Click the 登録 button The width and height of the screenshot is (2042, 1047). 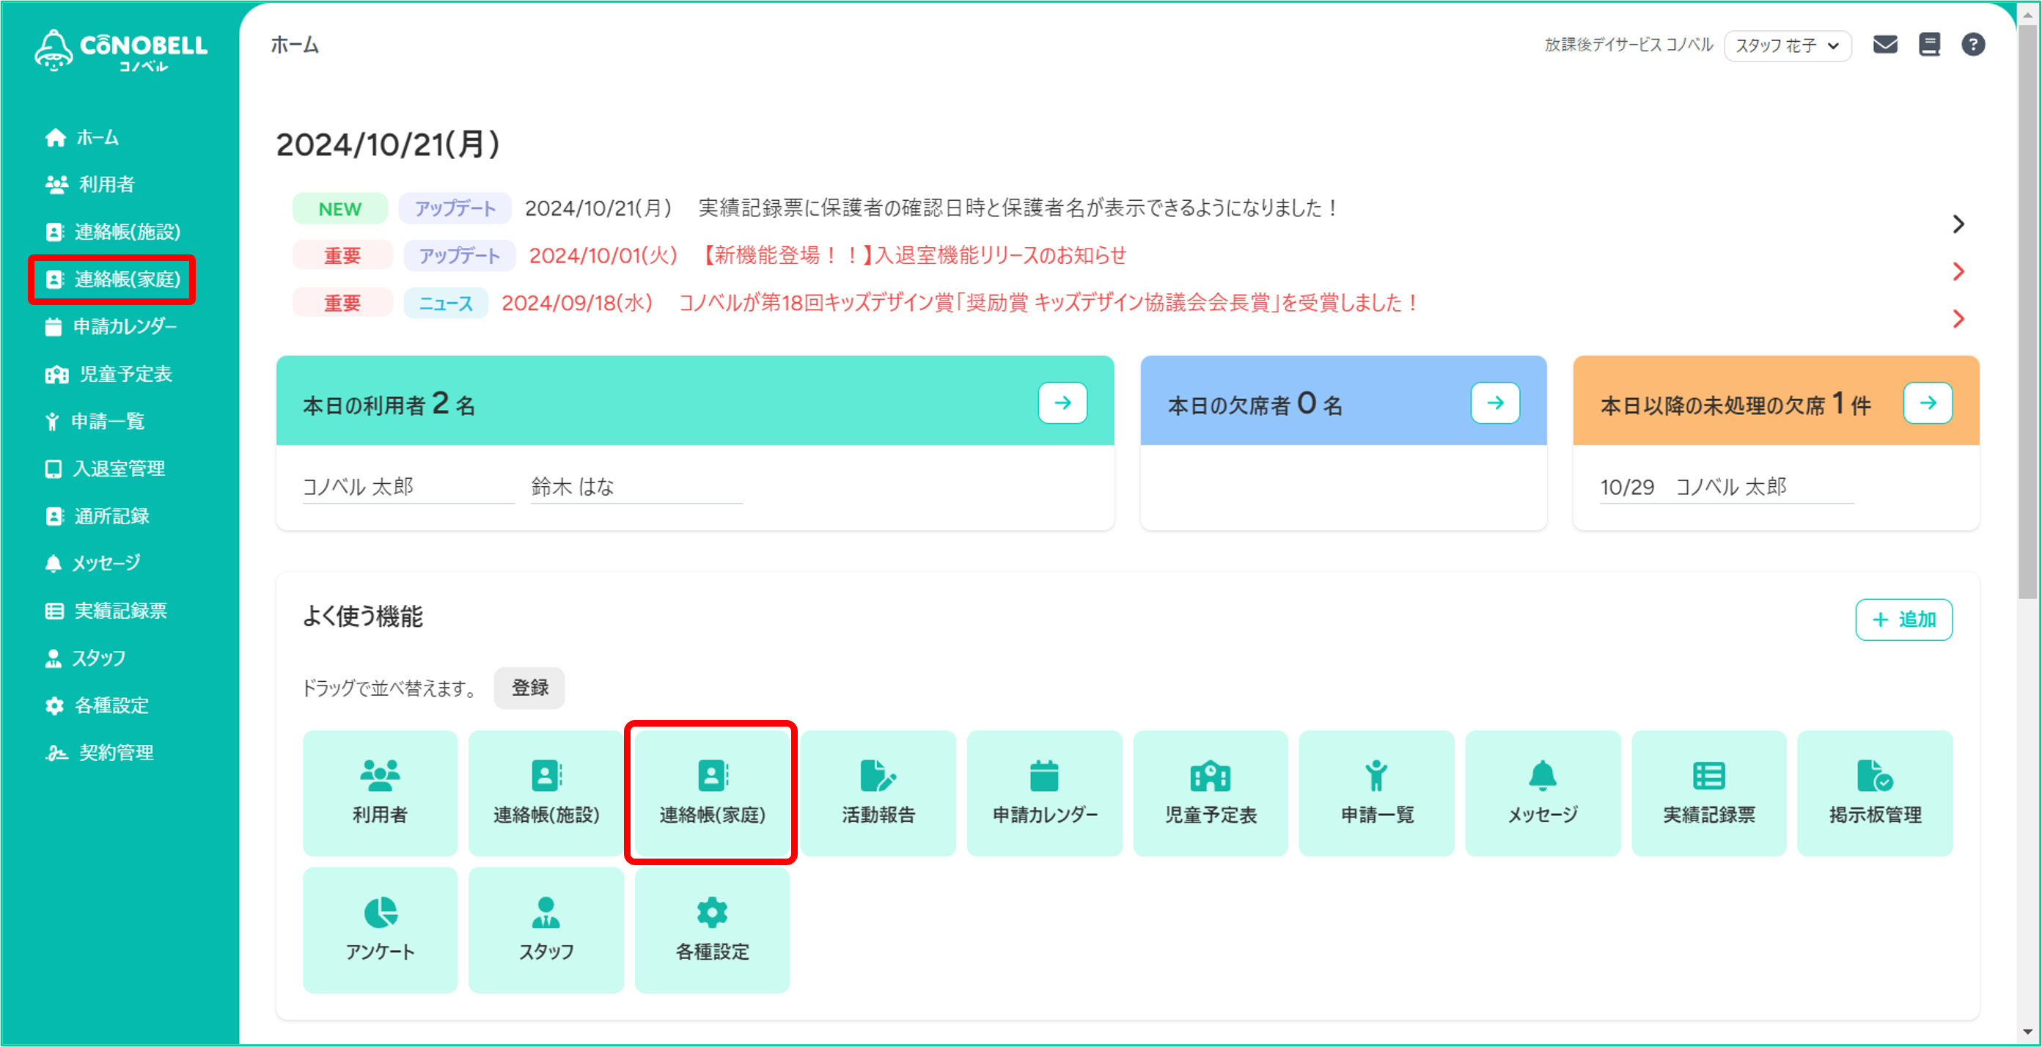(529, 687)
